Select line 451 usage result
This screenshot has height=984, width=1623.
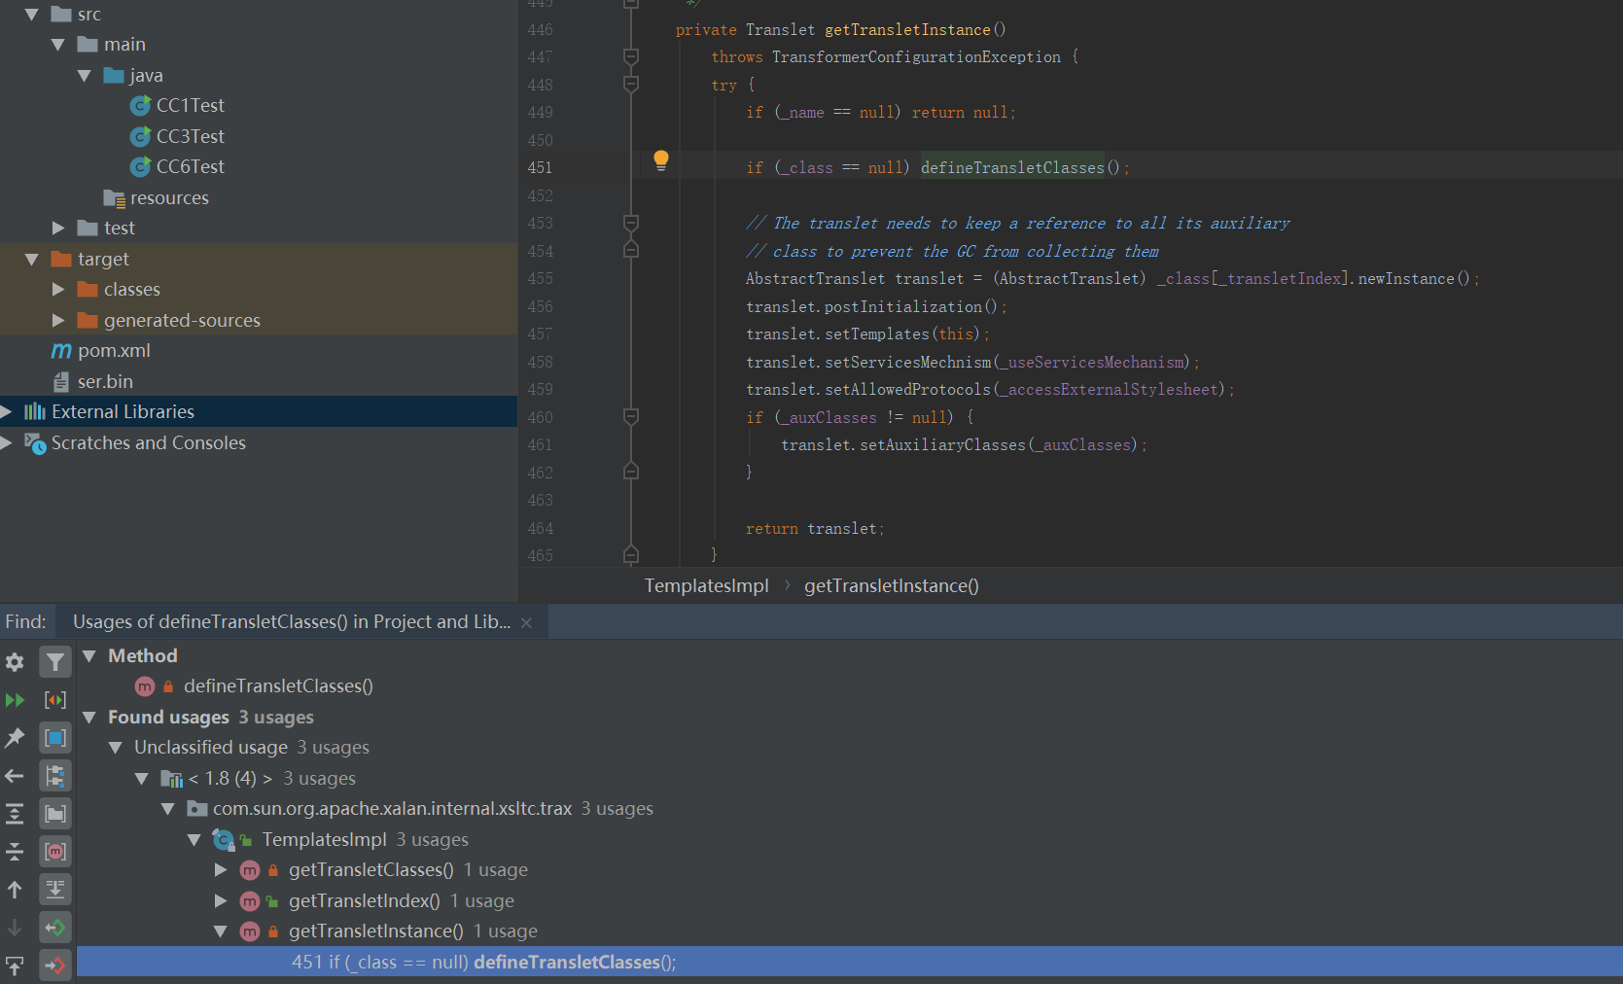(x=483, y=963)
